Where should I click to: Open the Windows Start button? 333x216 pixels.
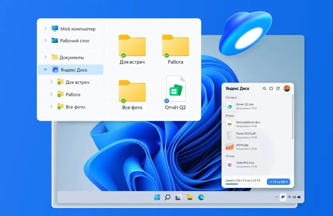tap(157, 197)
